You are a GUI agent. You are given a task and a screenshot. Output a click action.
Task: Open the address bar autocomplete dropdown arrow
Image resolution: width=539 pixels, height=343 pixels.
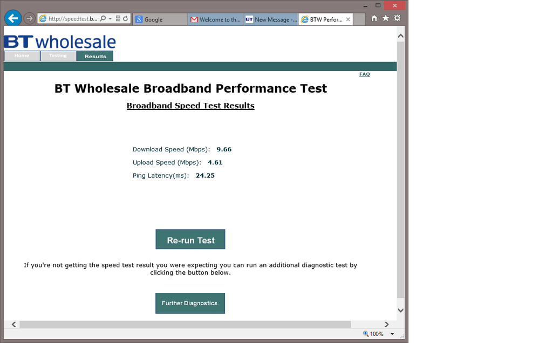click(x=110, y=18)
